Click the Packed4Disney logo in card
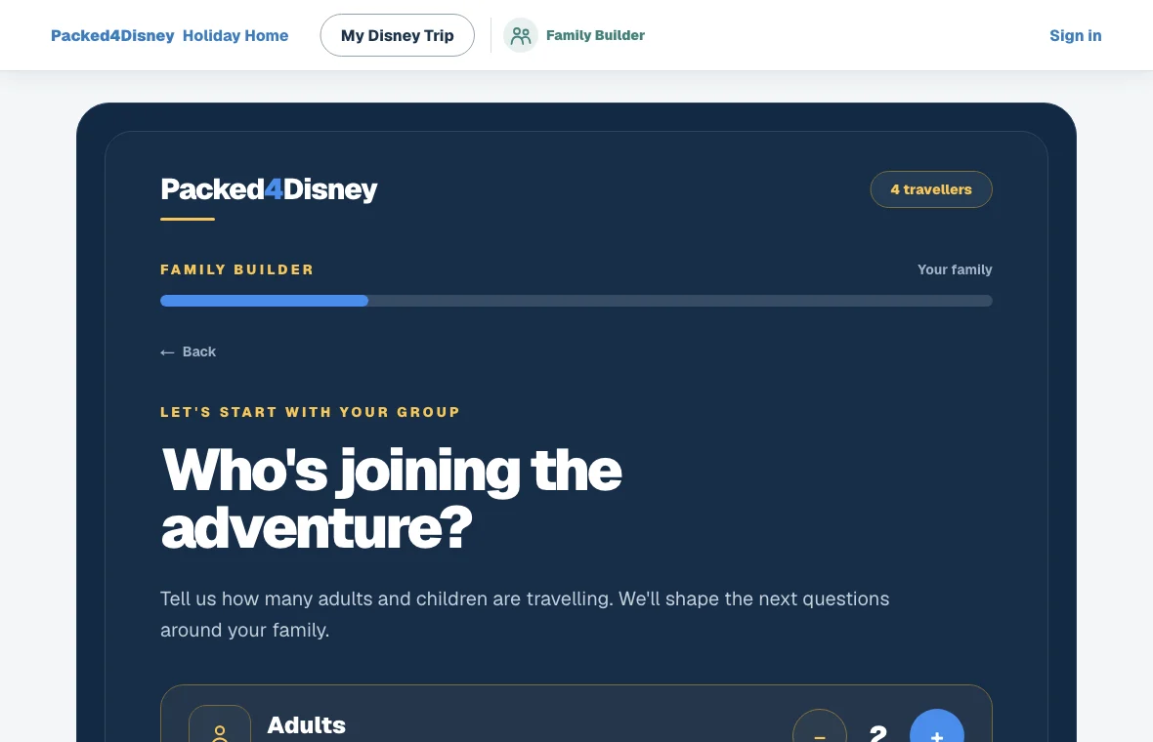 pos(269,189)
